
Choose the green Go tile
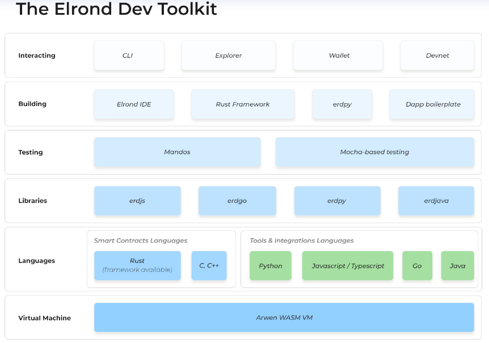[x=417, y=265]
